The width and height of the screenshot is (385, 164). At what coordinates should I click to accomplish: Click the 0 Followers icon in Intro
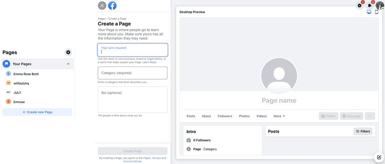(x=189, y=140)
